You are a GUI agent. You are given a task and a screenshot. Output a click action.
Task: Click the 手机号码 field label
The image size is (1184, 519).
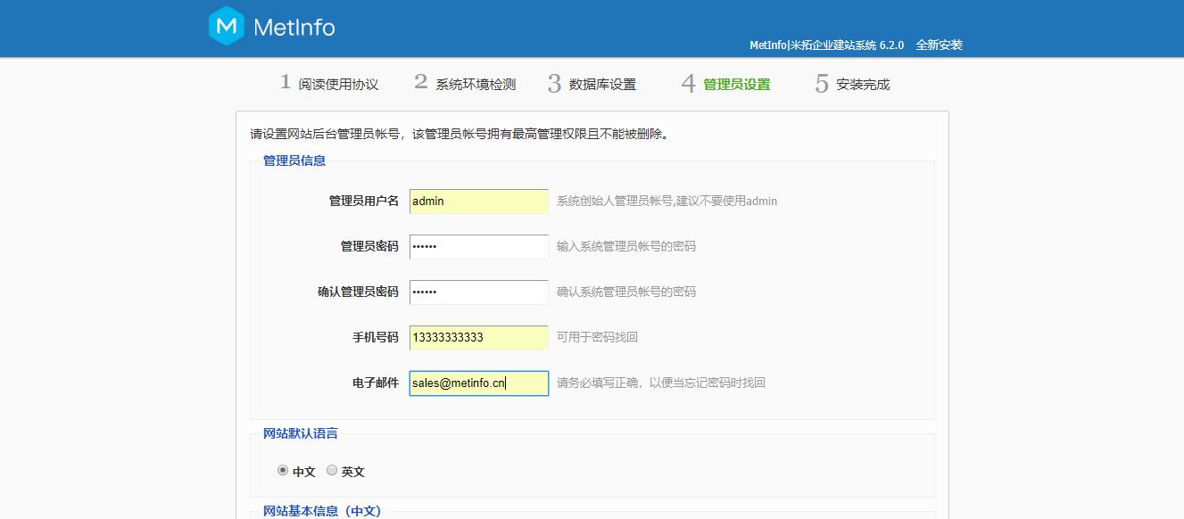click(x=376, y=337)
